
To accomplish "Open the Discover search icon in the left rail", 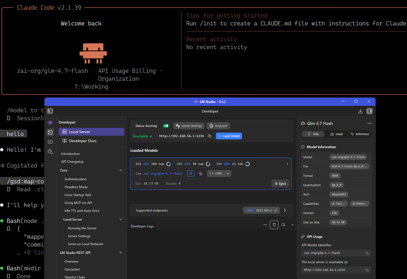I will (50, 152).
